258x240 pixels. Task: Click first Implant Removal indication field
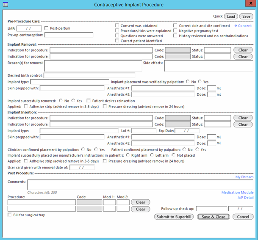pos(101,50)
